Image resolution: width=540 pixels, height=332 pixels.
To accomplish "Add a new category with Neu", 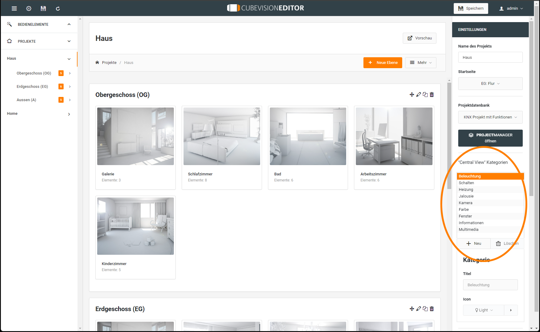I will 474,244.
